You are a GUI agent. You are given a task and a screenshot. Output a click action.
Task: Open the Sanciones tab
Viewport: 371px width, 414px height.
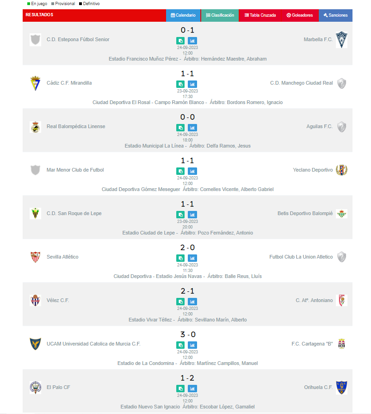(335, 15)
